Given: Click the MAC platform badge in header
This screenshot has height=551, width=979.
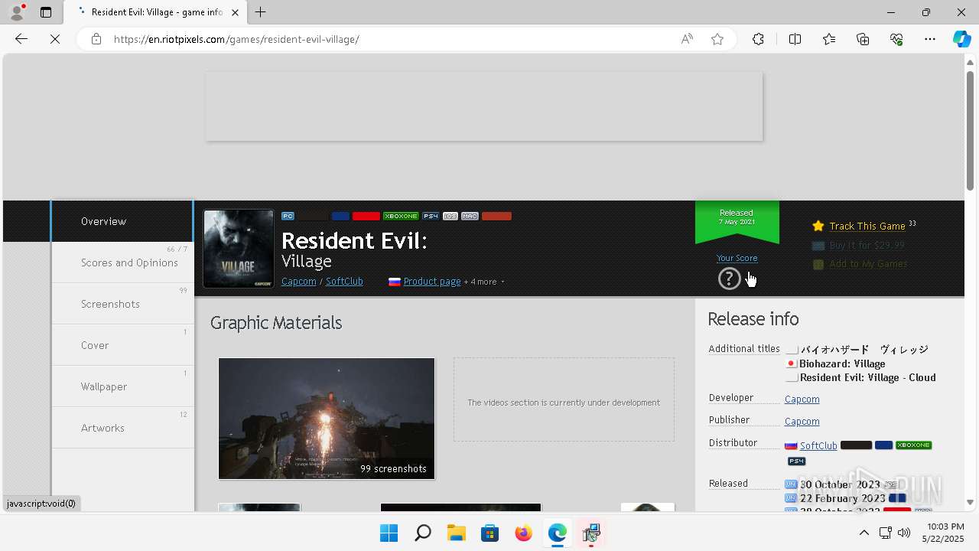Looking at the screenshot, I should click(470, 216).
